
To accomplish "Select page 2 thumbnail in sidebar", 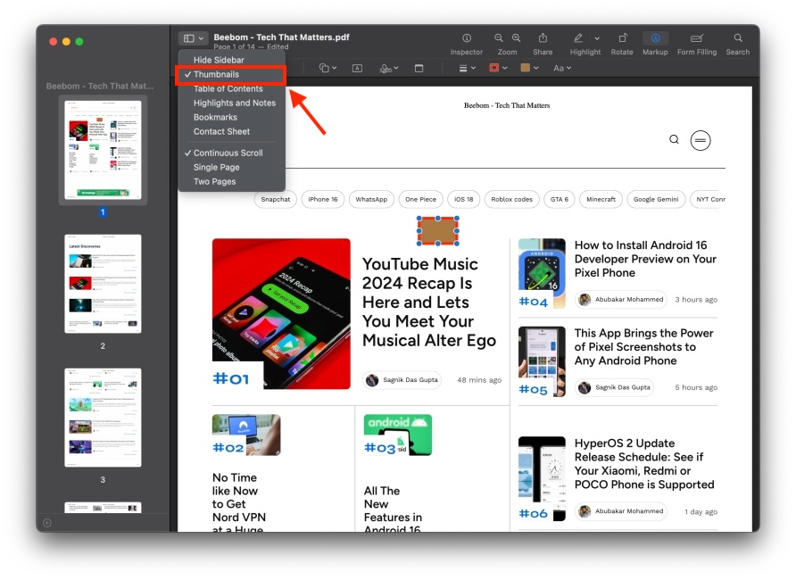I will pos(103,284).
